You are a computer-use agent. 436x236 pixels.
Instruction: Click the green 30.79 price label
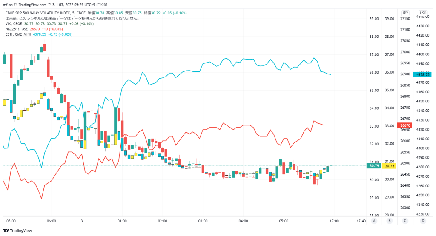click(374, 166)
